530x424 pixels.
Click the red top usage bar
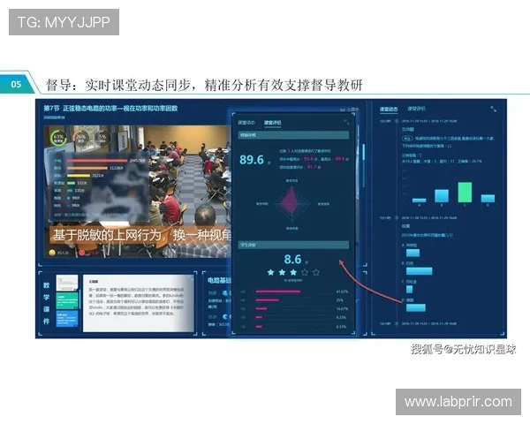click(97, 161)
